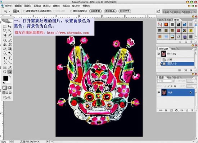
Task: Click trash icon in Layers panel
Action: click(x=192, y=110)
